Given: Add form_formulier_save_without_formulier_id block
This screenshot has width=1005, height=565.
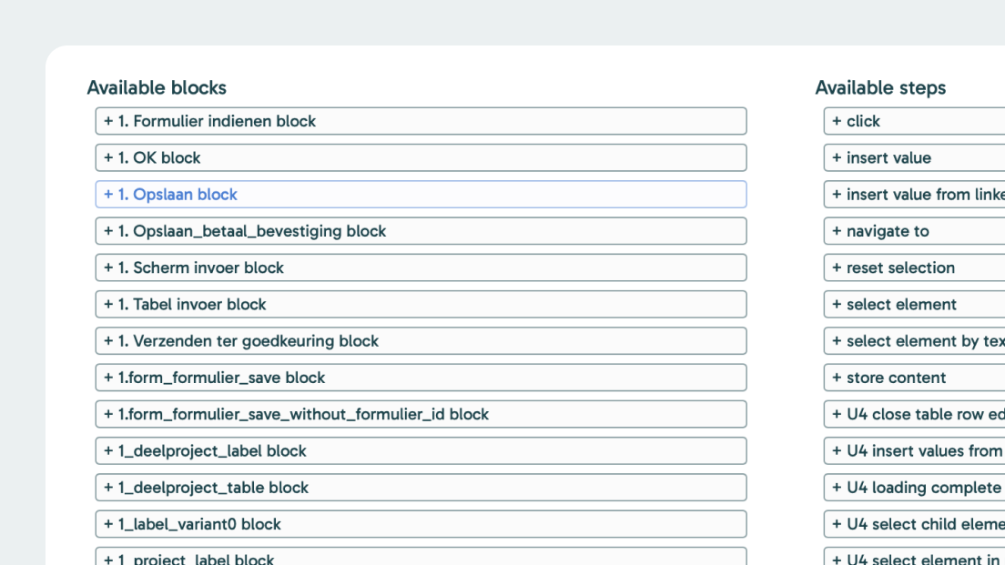Looking at the screenshot, I should pos(421,414).
